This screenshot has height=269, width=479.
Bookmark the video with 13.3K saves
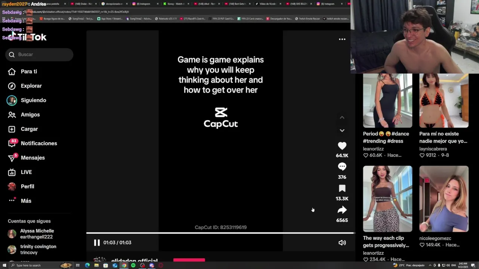pyautogui.click(x=342, y=188)
